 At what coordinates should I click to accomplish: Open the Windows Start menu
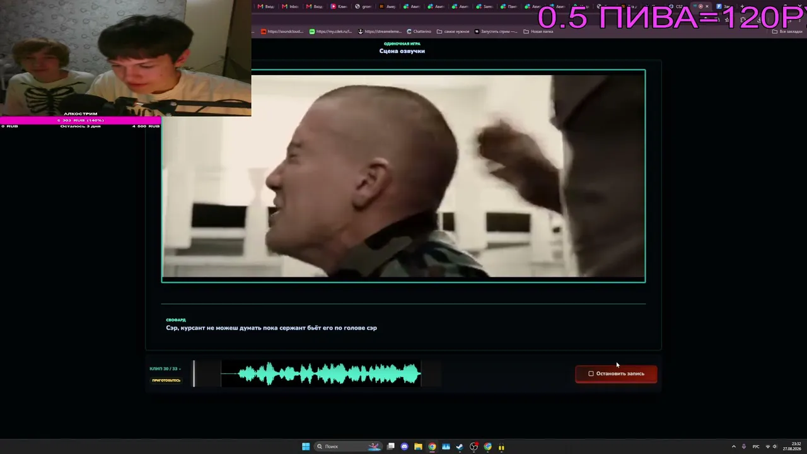[306, 446]
